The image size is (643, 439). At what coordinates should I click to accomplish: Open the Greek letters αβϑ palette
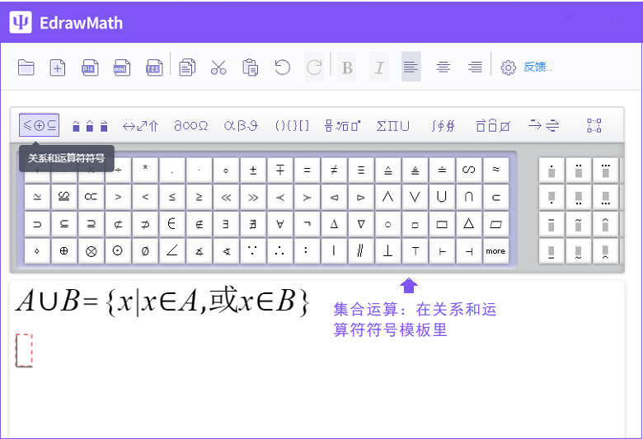point(241,126)
